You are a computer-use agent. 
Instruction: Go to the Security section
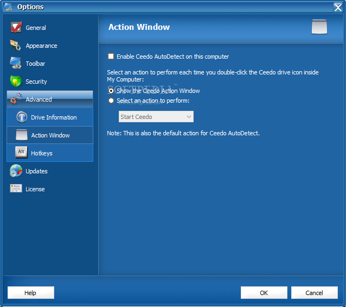(x=50, y=82)
